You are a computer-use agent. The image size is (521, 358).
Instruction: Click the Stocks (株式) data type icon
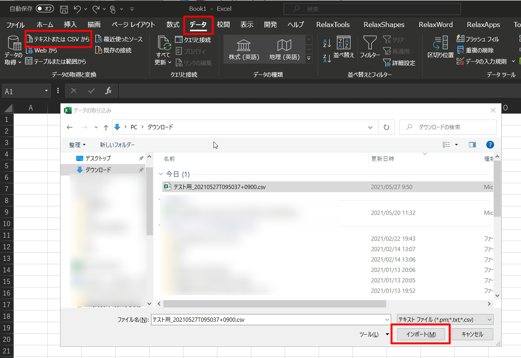(x=244, y=46)
